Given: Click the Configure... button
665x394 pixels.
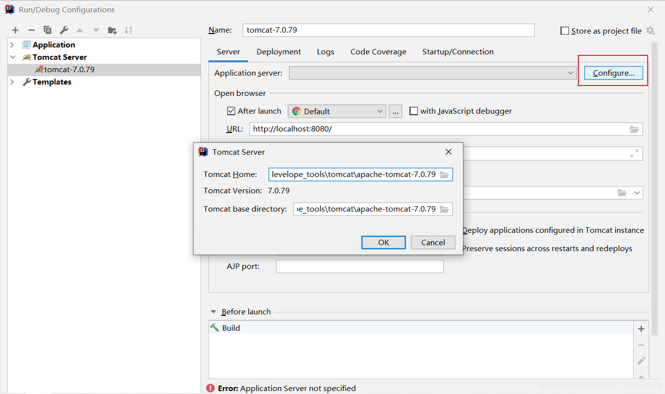Looking at the screenshot, I should pyautogui.click(x=614, y=73).
